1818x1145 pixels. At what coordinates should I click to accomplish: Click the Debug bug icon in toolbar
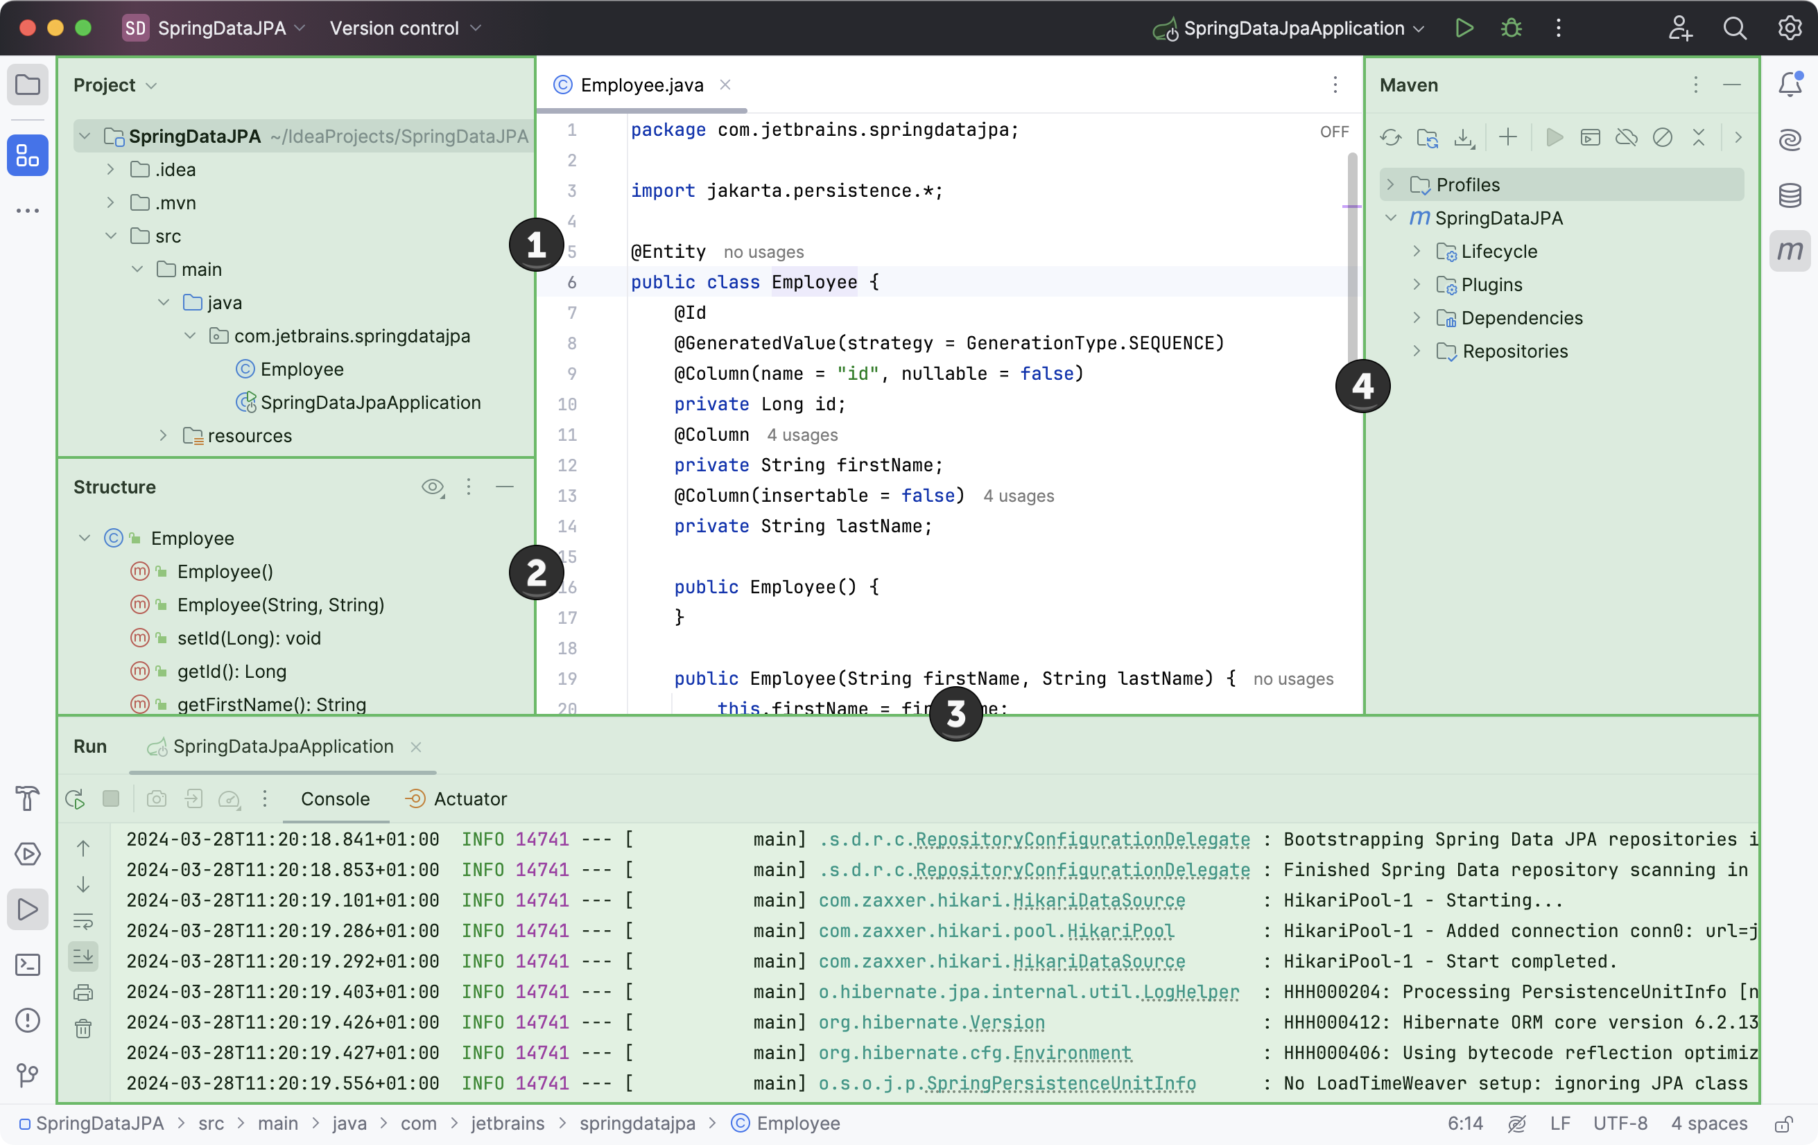tap(1511, 28)
